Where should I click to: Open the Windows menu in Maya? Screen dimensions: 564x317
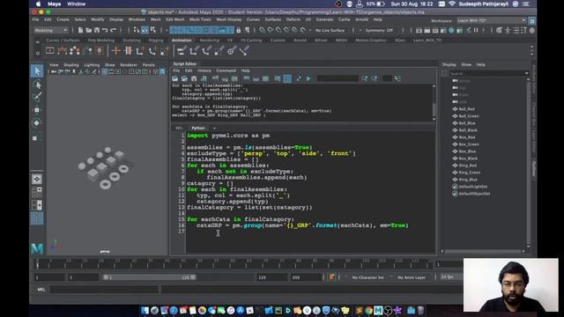point(137,19)
